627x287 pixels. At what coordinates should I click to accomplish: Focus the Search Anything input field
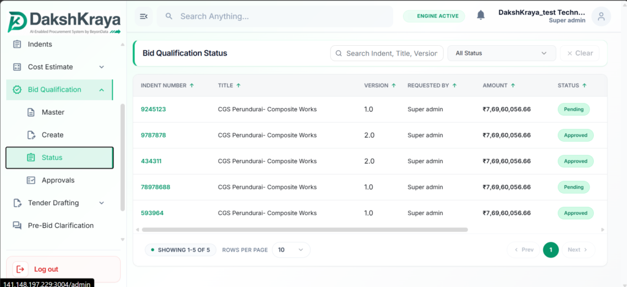tap(275, 16)
